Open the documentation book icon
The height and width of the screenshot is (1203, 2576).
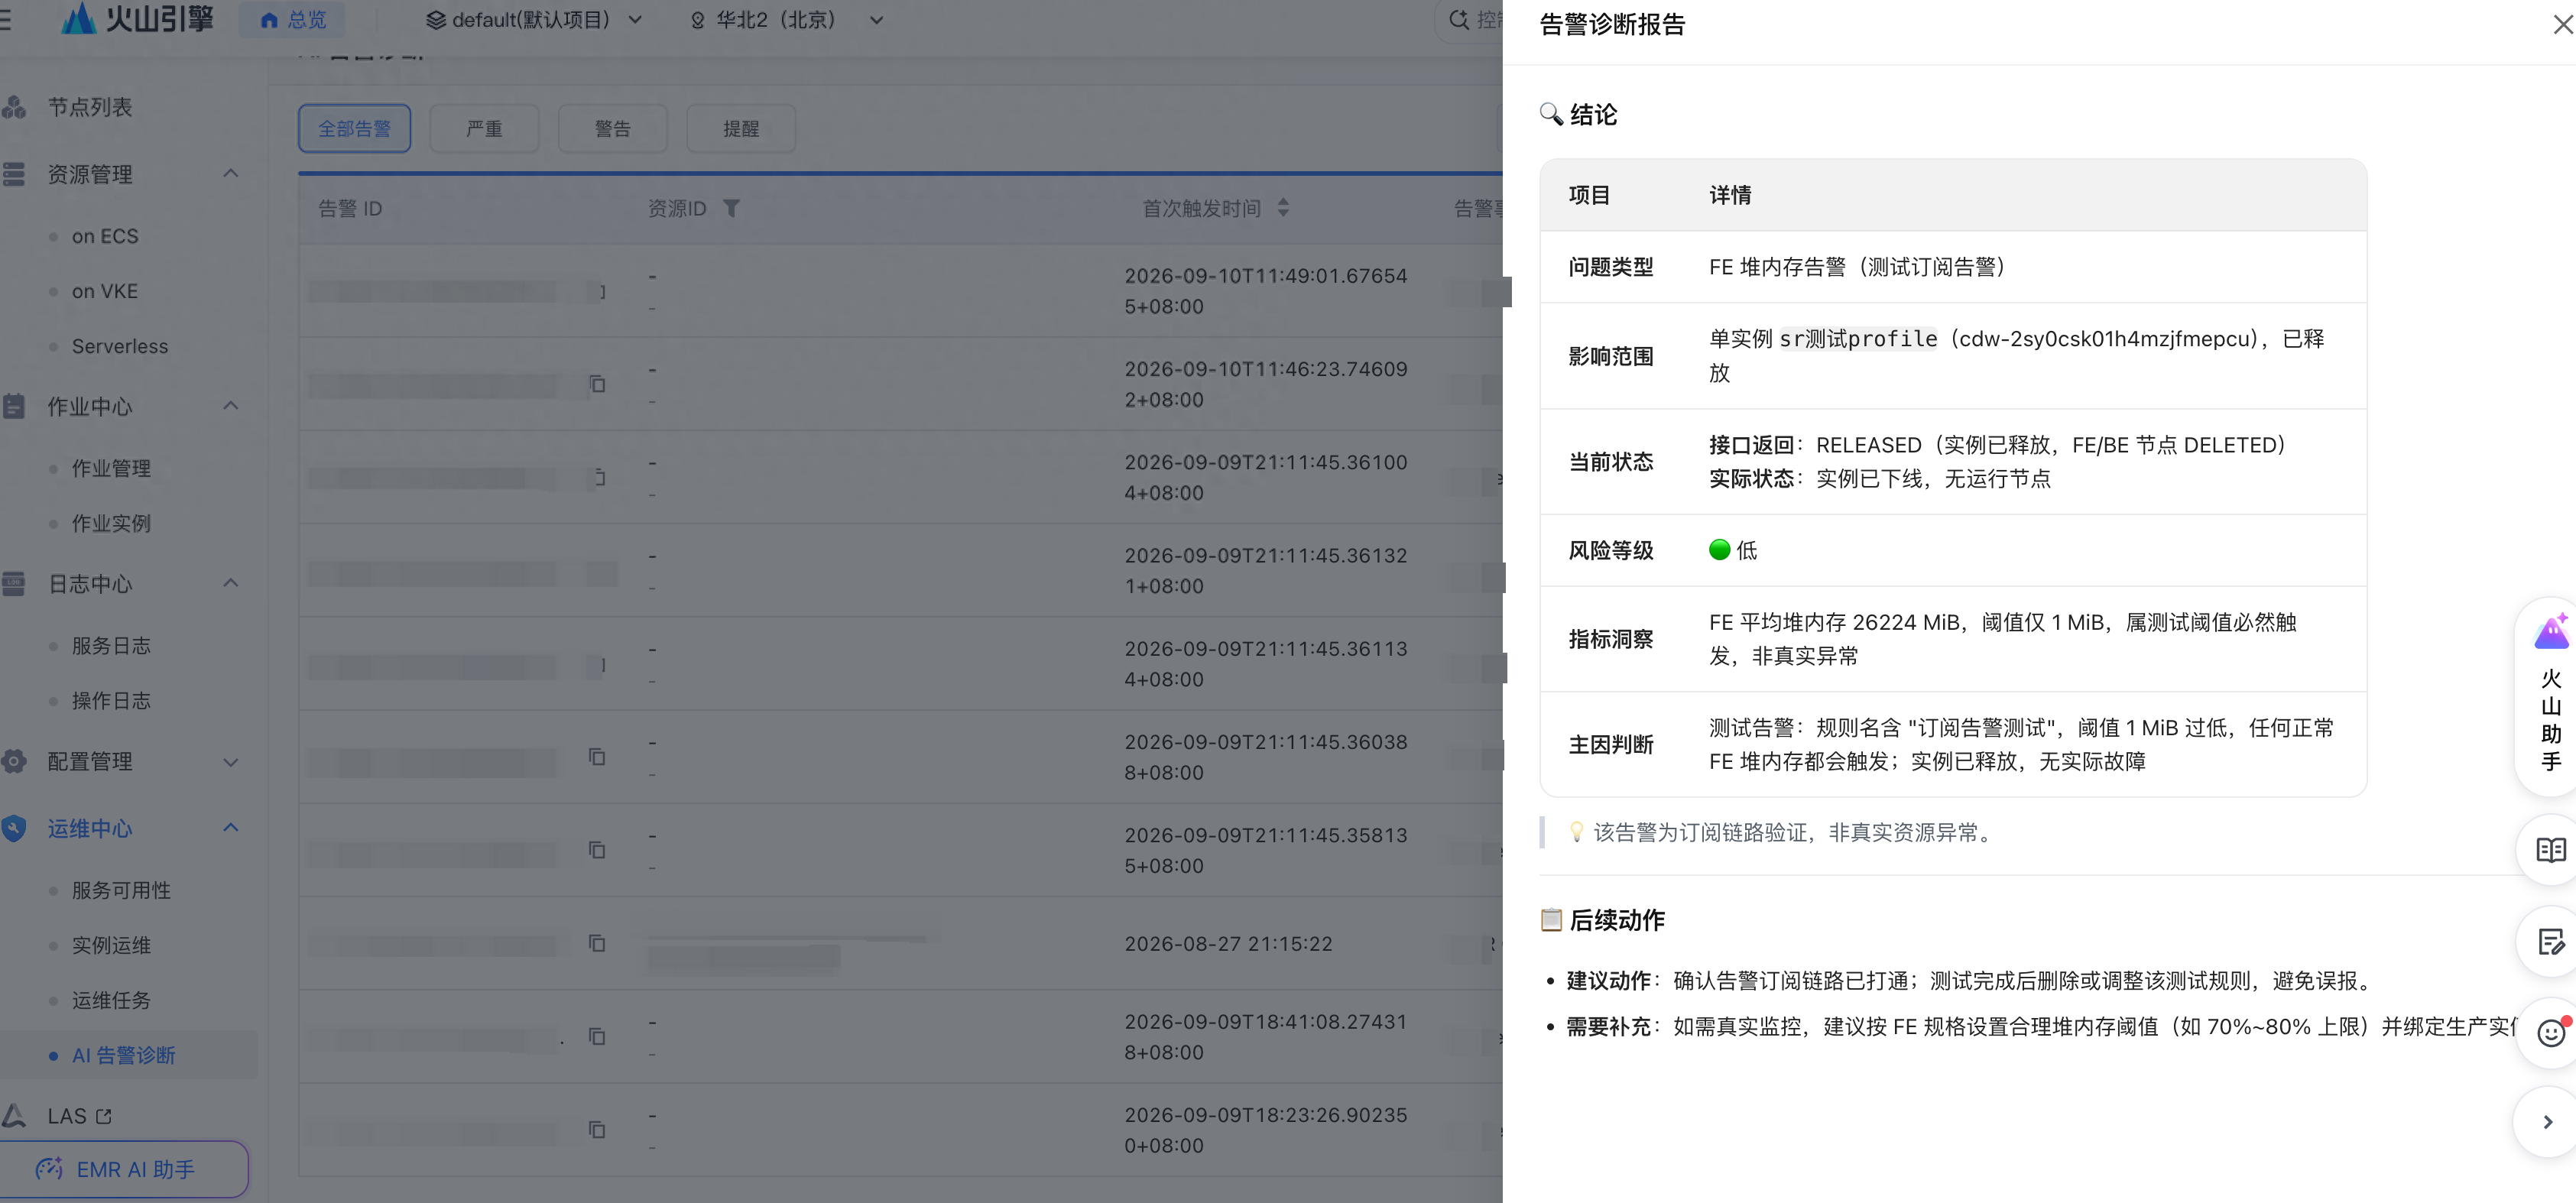coord(2551,850)
